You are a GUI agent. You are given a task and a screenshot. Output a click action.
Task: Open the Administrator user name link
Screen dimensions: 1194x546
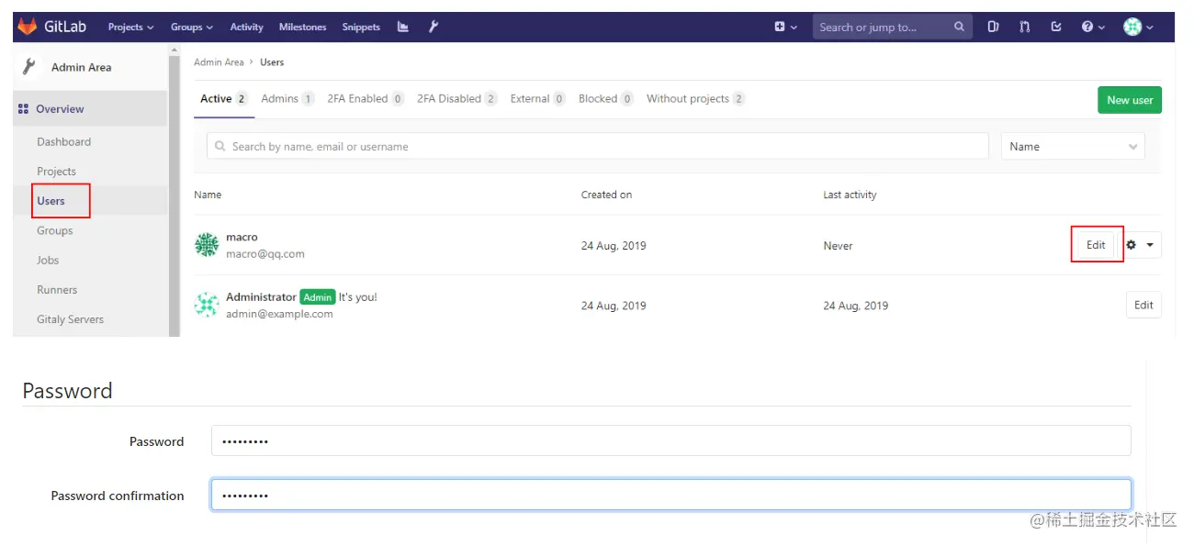tap(261, 297)
